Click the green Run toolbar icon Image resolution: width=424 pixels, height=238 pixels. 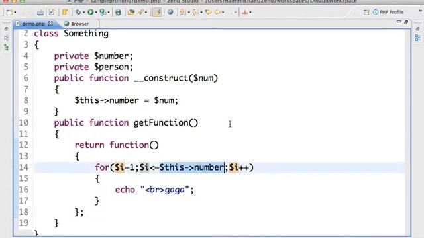click(x=91, y=12)
